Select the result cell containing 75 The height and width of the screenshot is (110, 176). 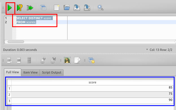pos(92,95)
